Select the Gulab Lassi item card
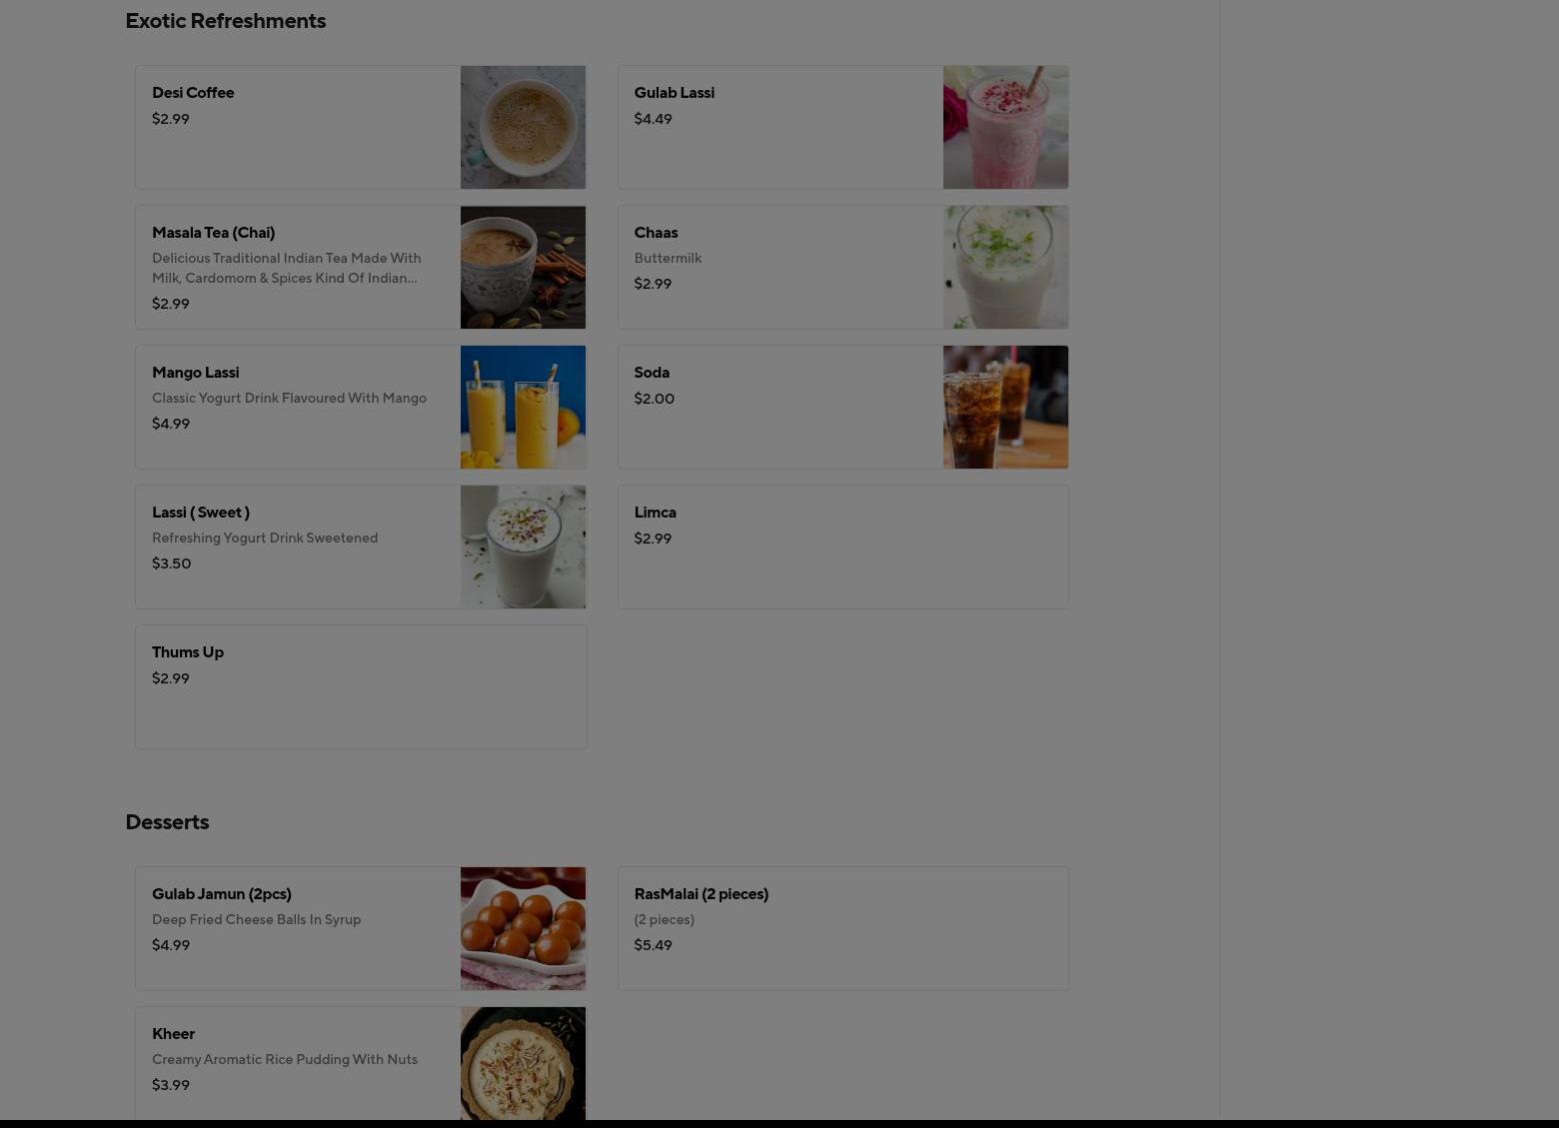Screen dimensions: 1559x1128 842,127
